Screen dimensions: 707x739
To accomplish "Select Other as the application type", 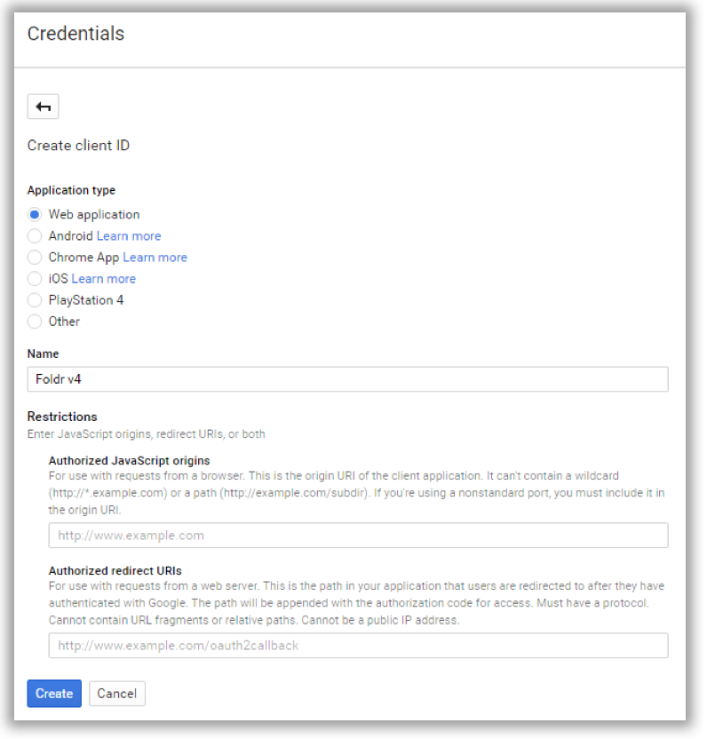I will (34, 321).
